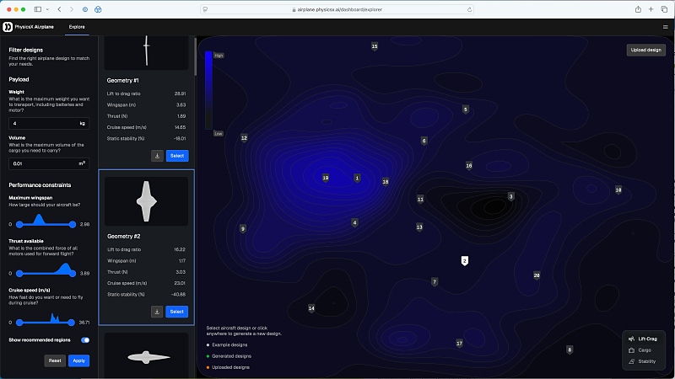Click Uploaded designs legend entry
Screen dimensions: 675x379
point(228,367)
